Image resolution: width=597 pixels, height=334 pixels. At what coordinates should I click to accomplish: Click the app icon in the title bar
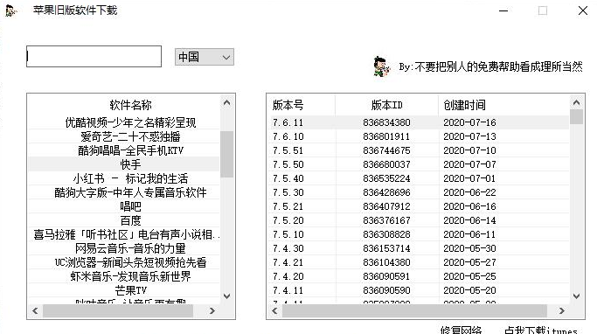(x=10, y=10)
